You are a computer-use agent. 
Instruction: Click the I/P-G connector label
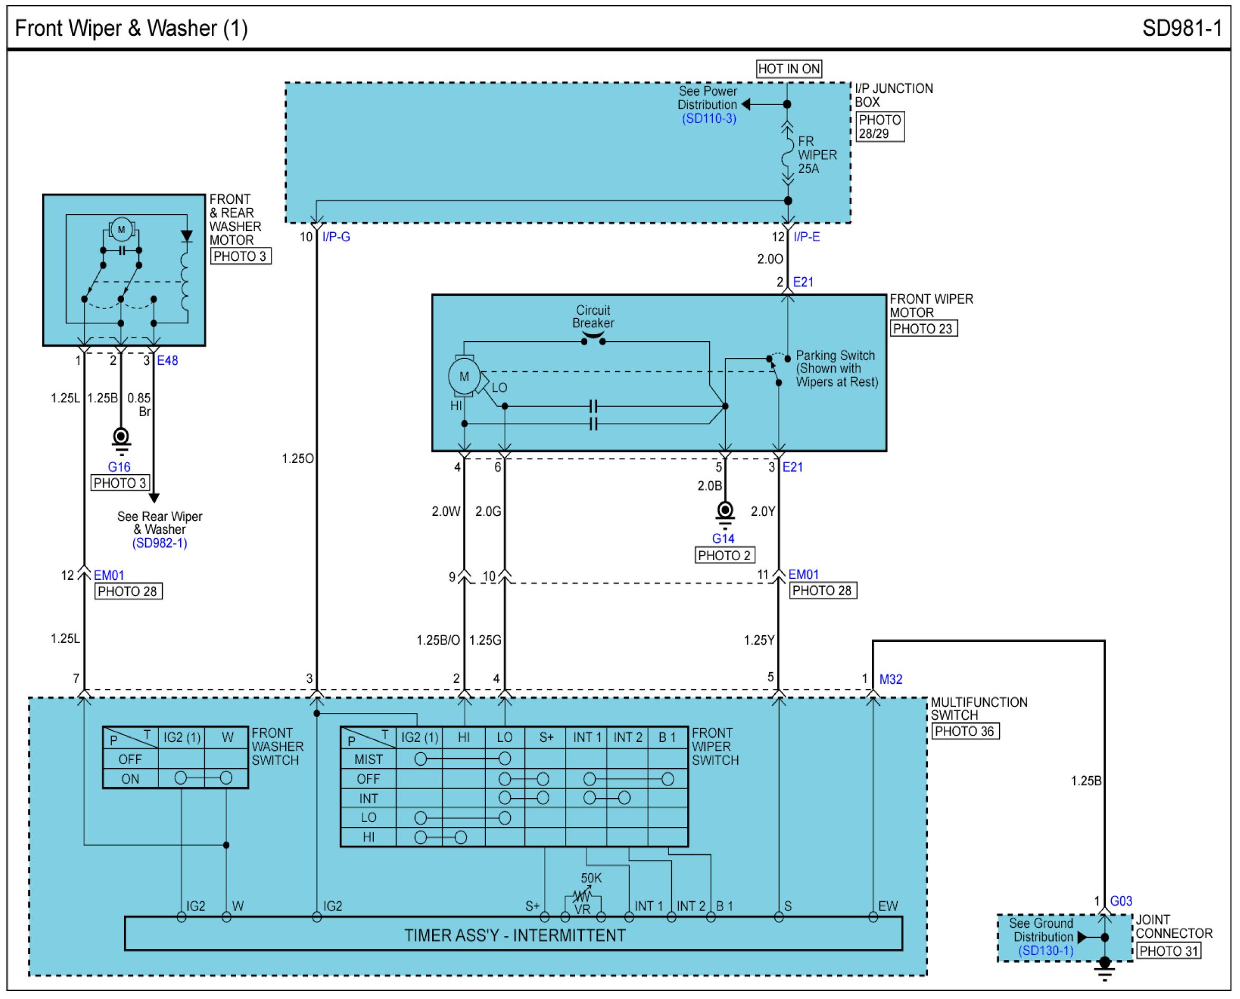pos(336,237)
